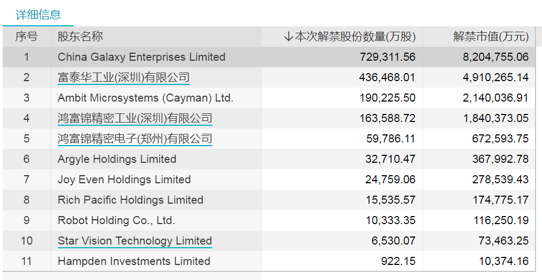The width and height of the screenshot is (542, 280).
Task: Select Joy Even Holdings Limited row
Action: click(269, 180)
